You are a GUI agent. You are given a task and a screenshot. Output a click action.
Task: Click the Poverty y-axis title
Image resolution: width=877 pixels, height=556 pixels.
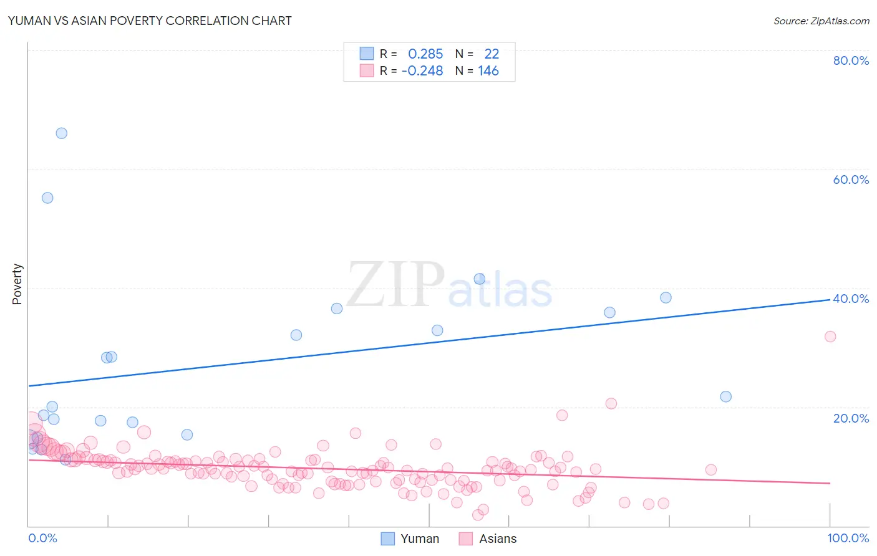(17, 284)
